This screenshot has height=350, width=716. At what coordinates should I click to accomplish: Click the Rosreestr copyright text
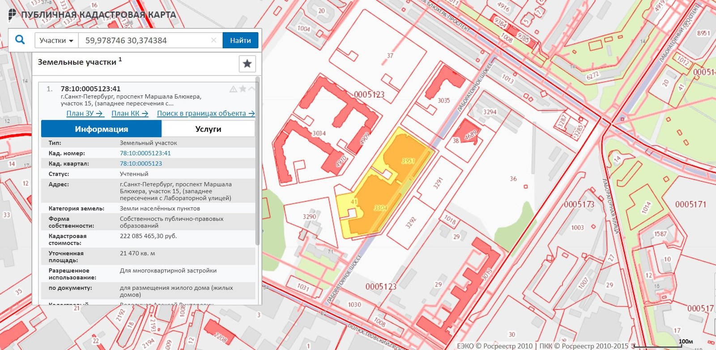click(542, 346)
